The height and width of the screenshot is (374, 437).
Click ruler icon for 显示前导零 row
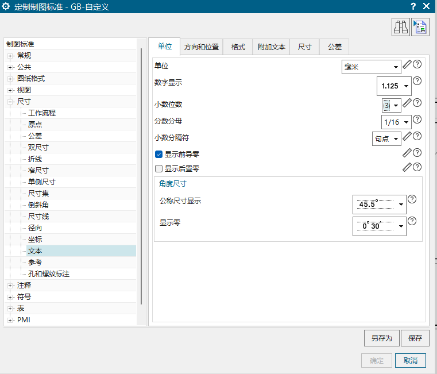click(x=407, y=153)
